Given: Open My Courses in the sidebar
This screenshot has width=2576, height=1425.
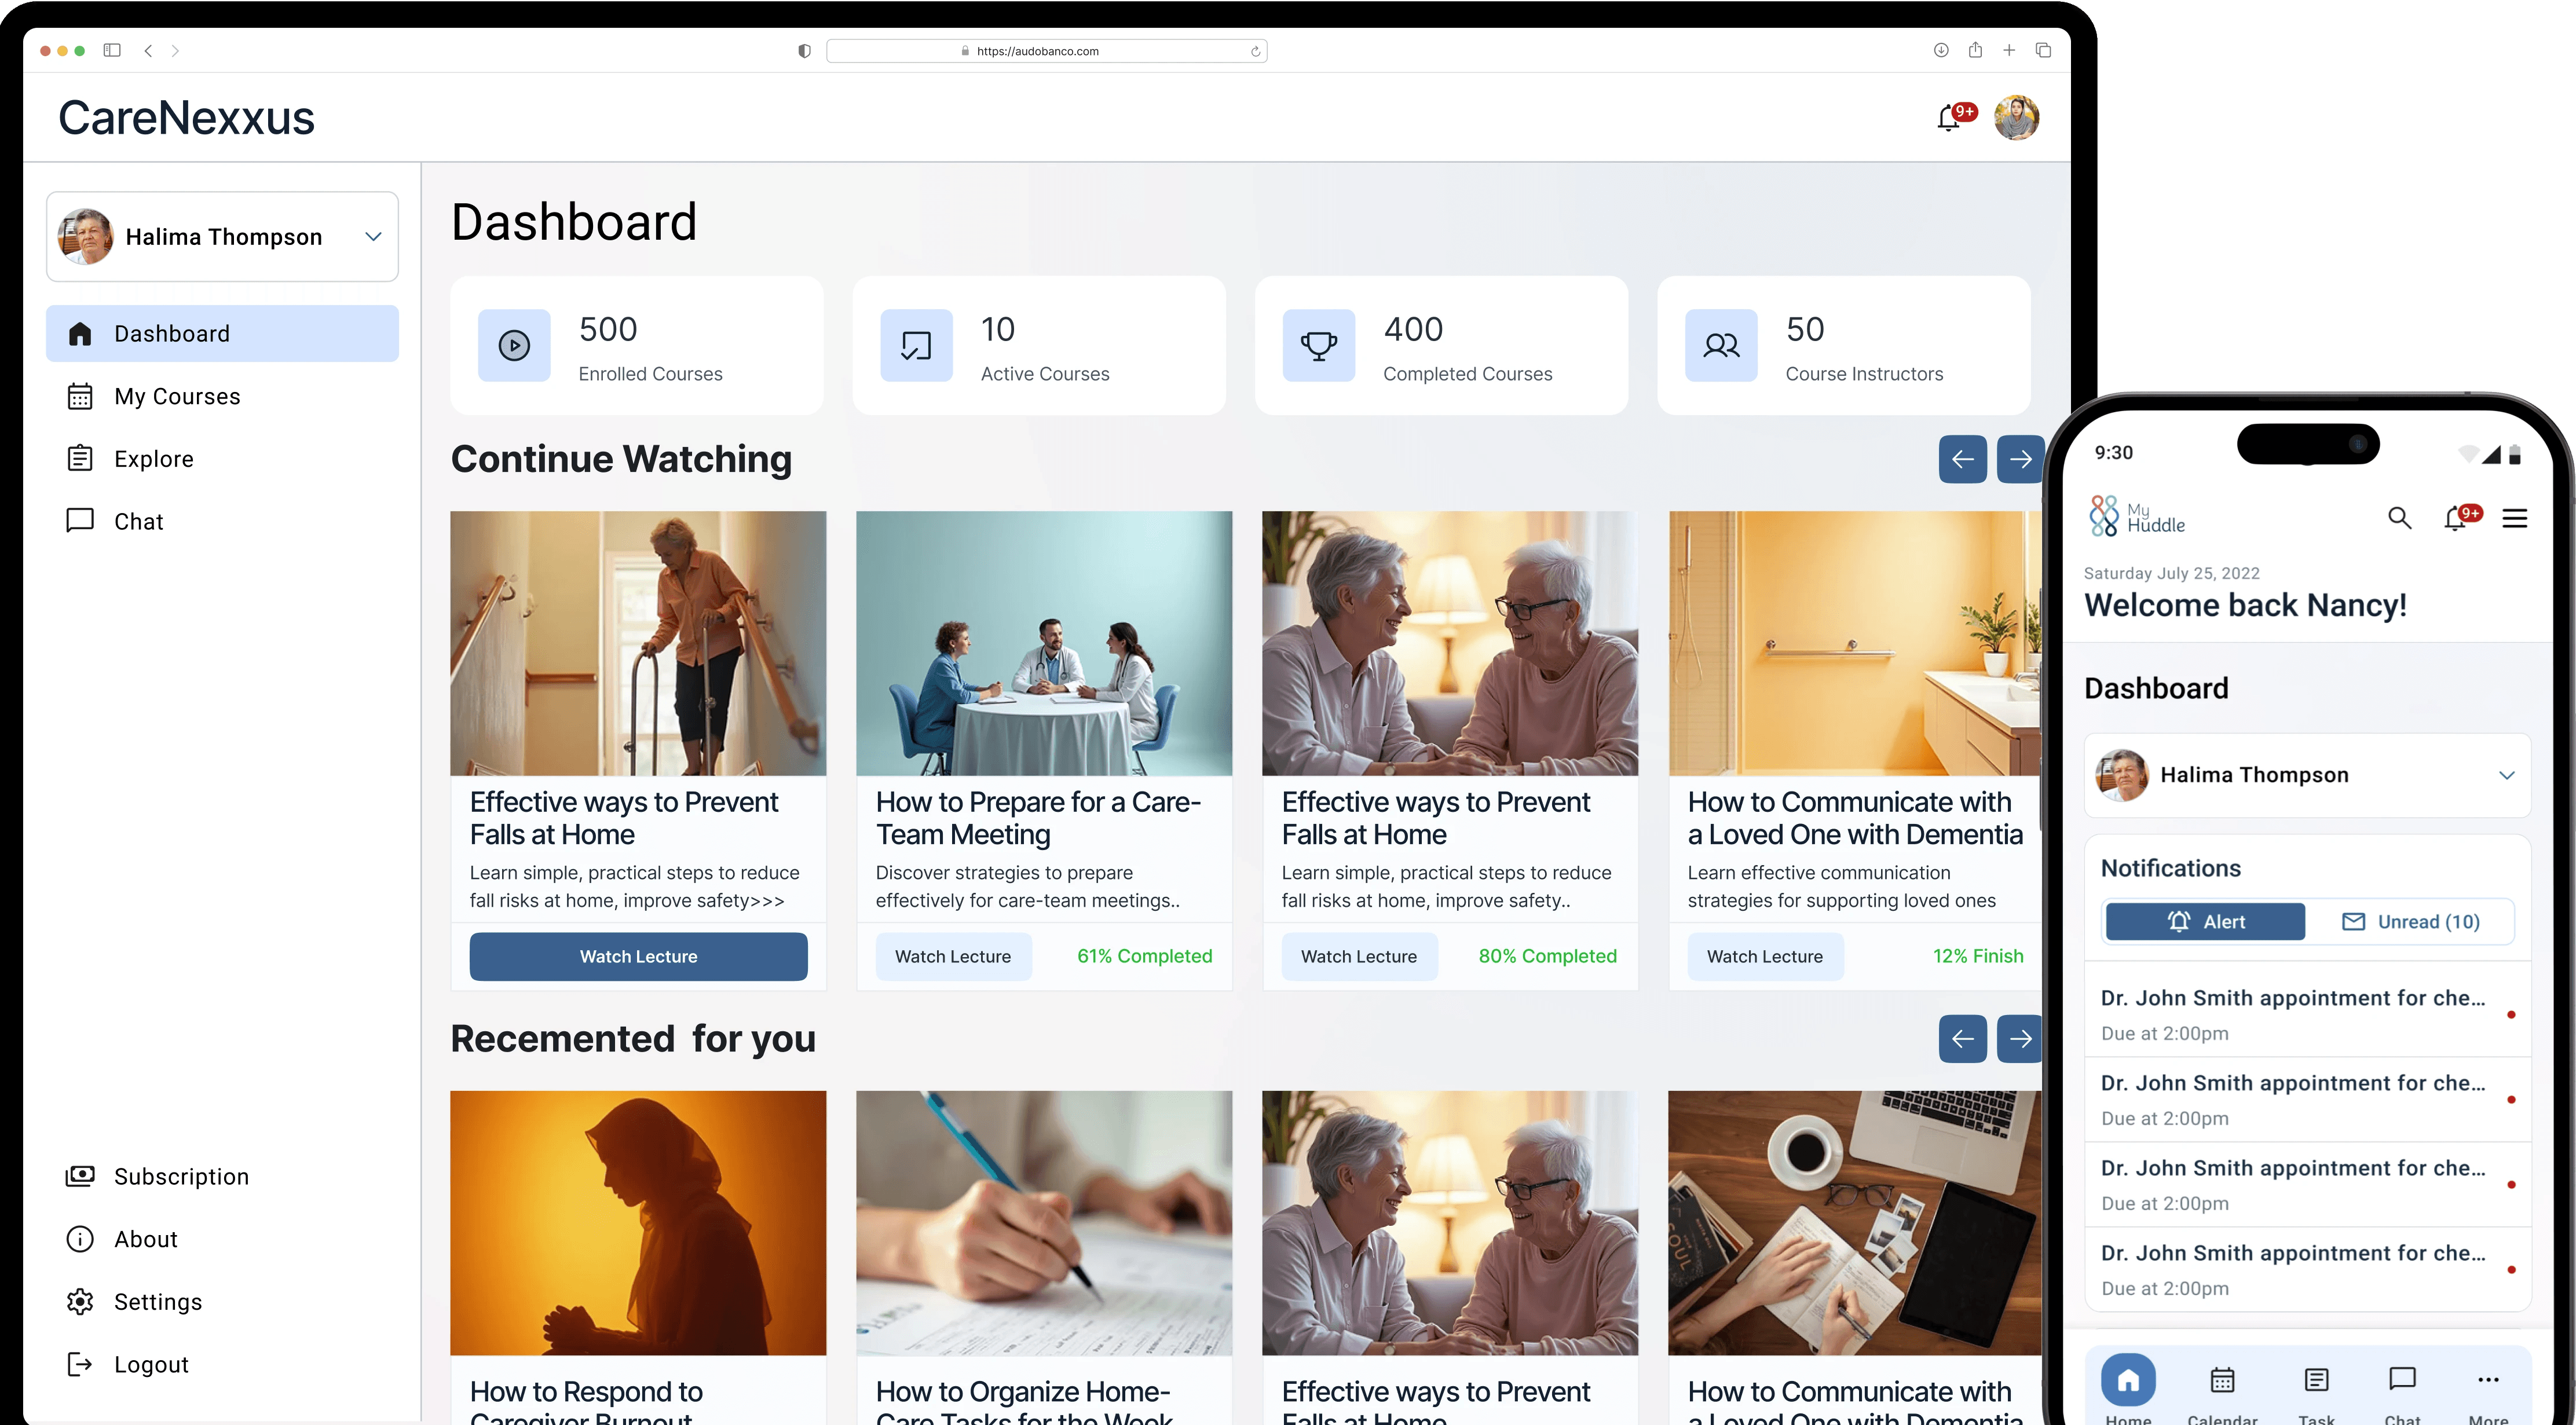Looking at the screenshot, I should (x=177, y=397).
